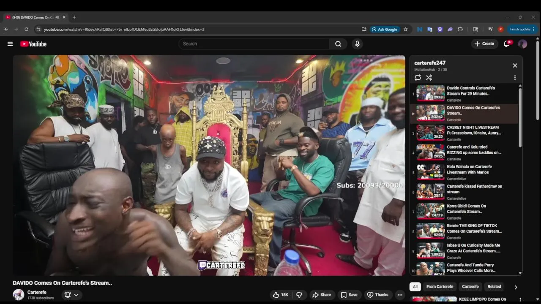Open the subscription notification bell dropdown

pyautogui.click(x=71, y=295)
